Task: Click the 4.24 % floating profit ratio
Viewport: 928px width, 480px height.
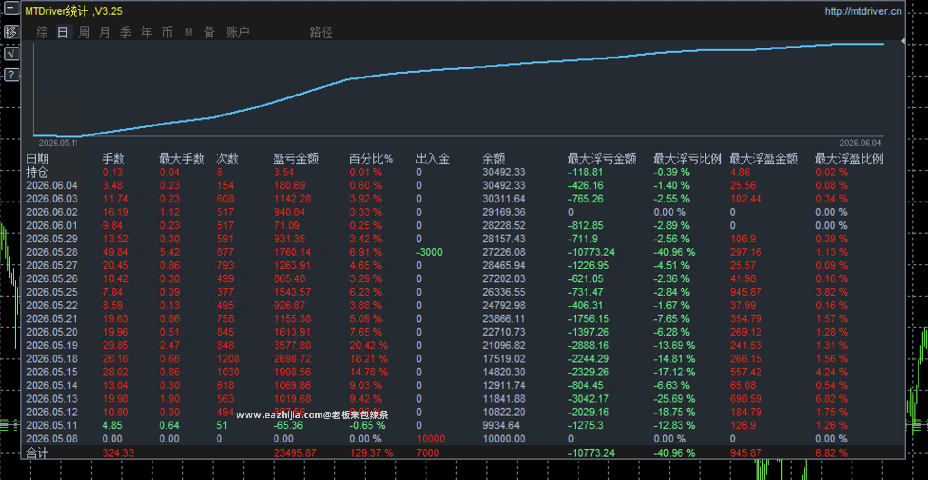Action: pos(832,372)
